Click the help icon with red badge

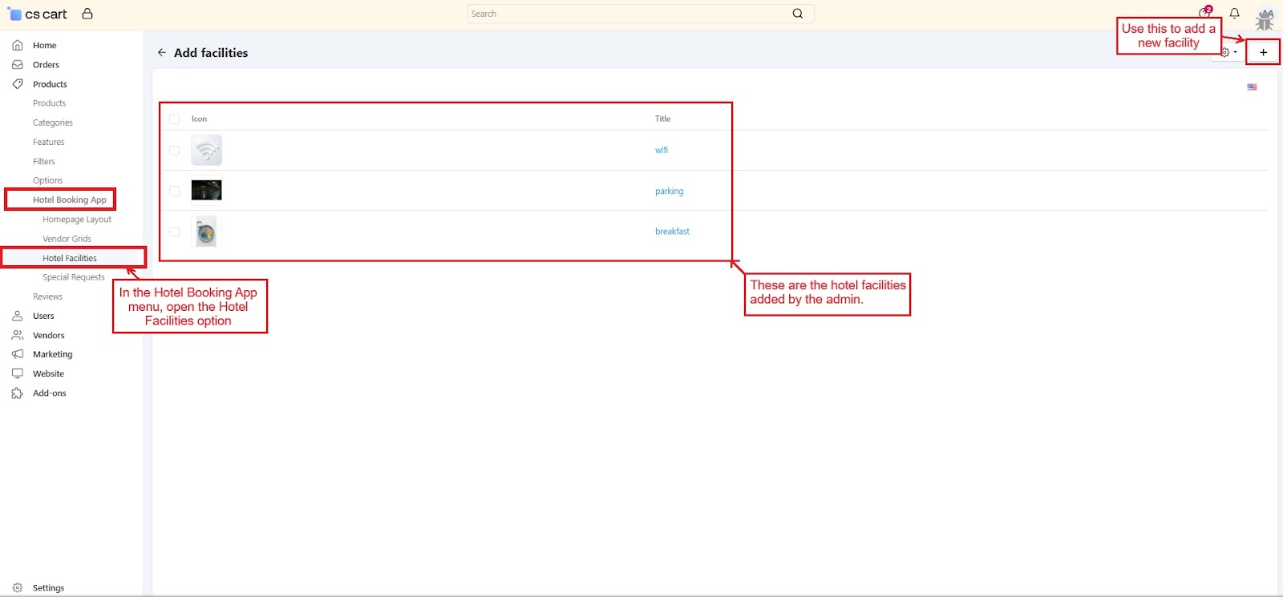pos(1204,13)
